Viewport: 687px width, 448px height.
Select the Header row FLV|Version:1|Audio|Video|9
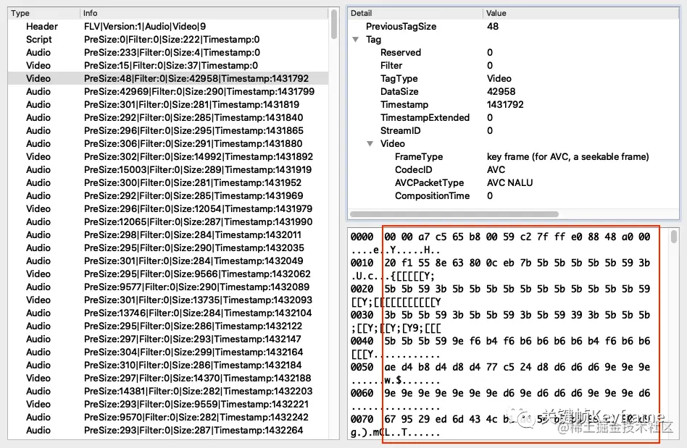coord(168,26)
